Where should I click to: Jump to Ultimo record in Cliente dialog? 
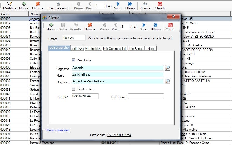click(156, 27)
